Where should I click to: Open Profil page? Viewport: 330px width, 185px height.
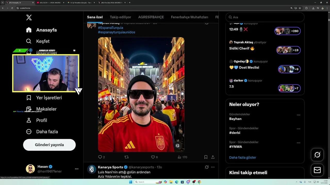(x=36, y=120)
